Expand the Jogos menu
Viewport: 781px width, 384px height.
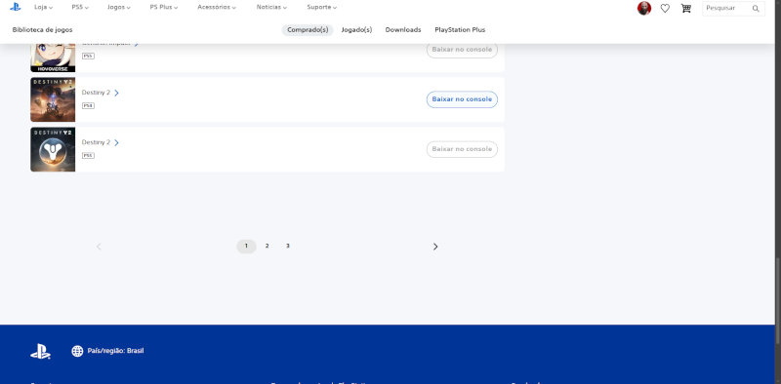[x=119, y=8]
